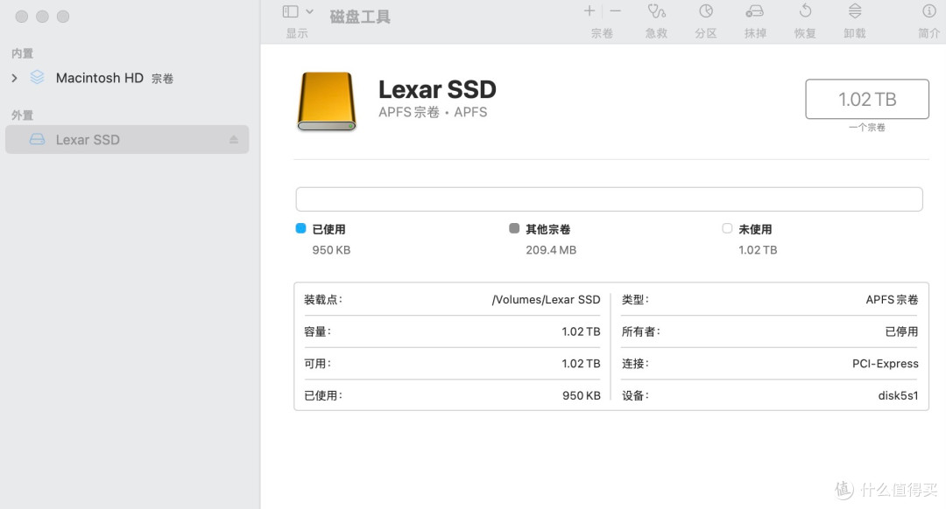Click the 类型 value APFS 宗卷
This screenshot has width=946, height=509.
coord(892,299)
